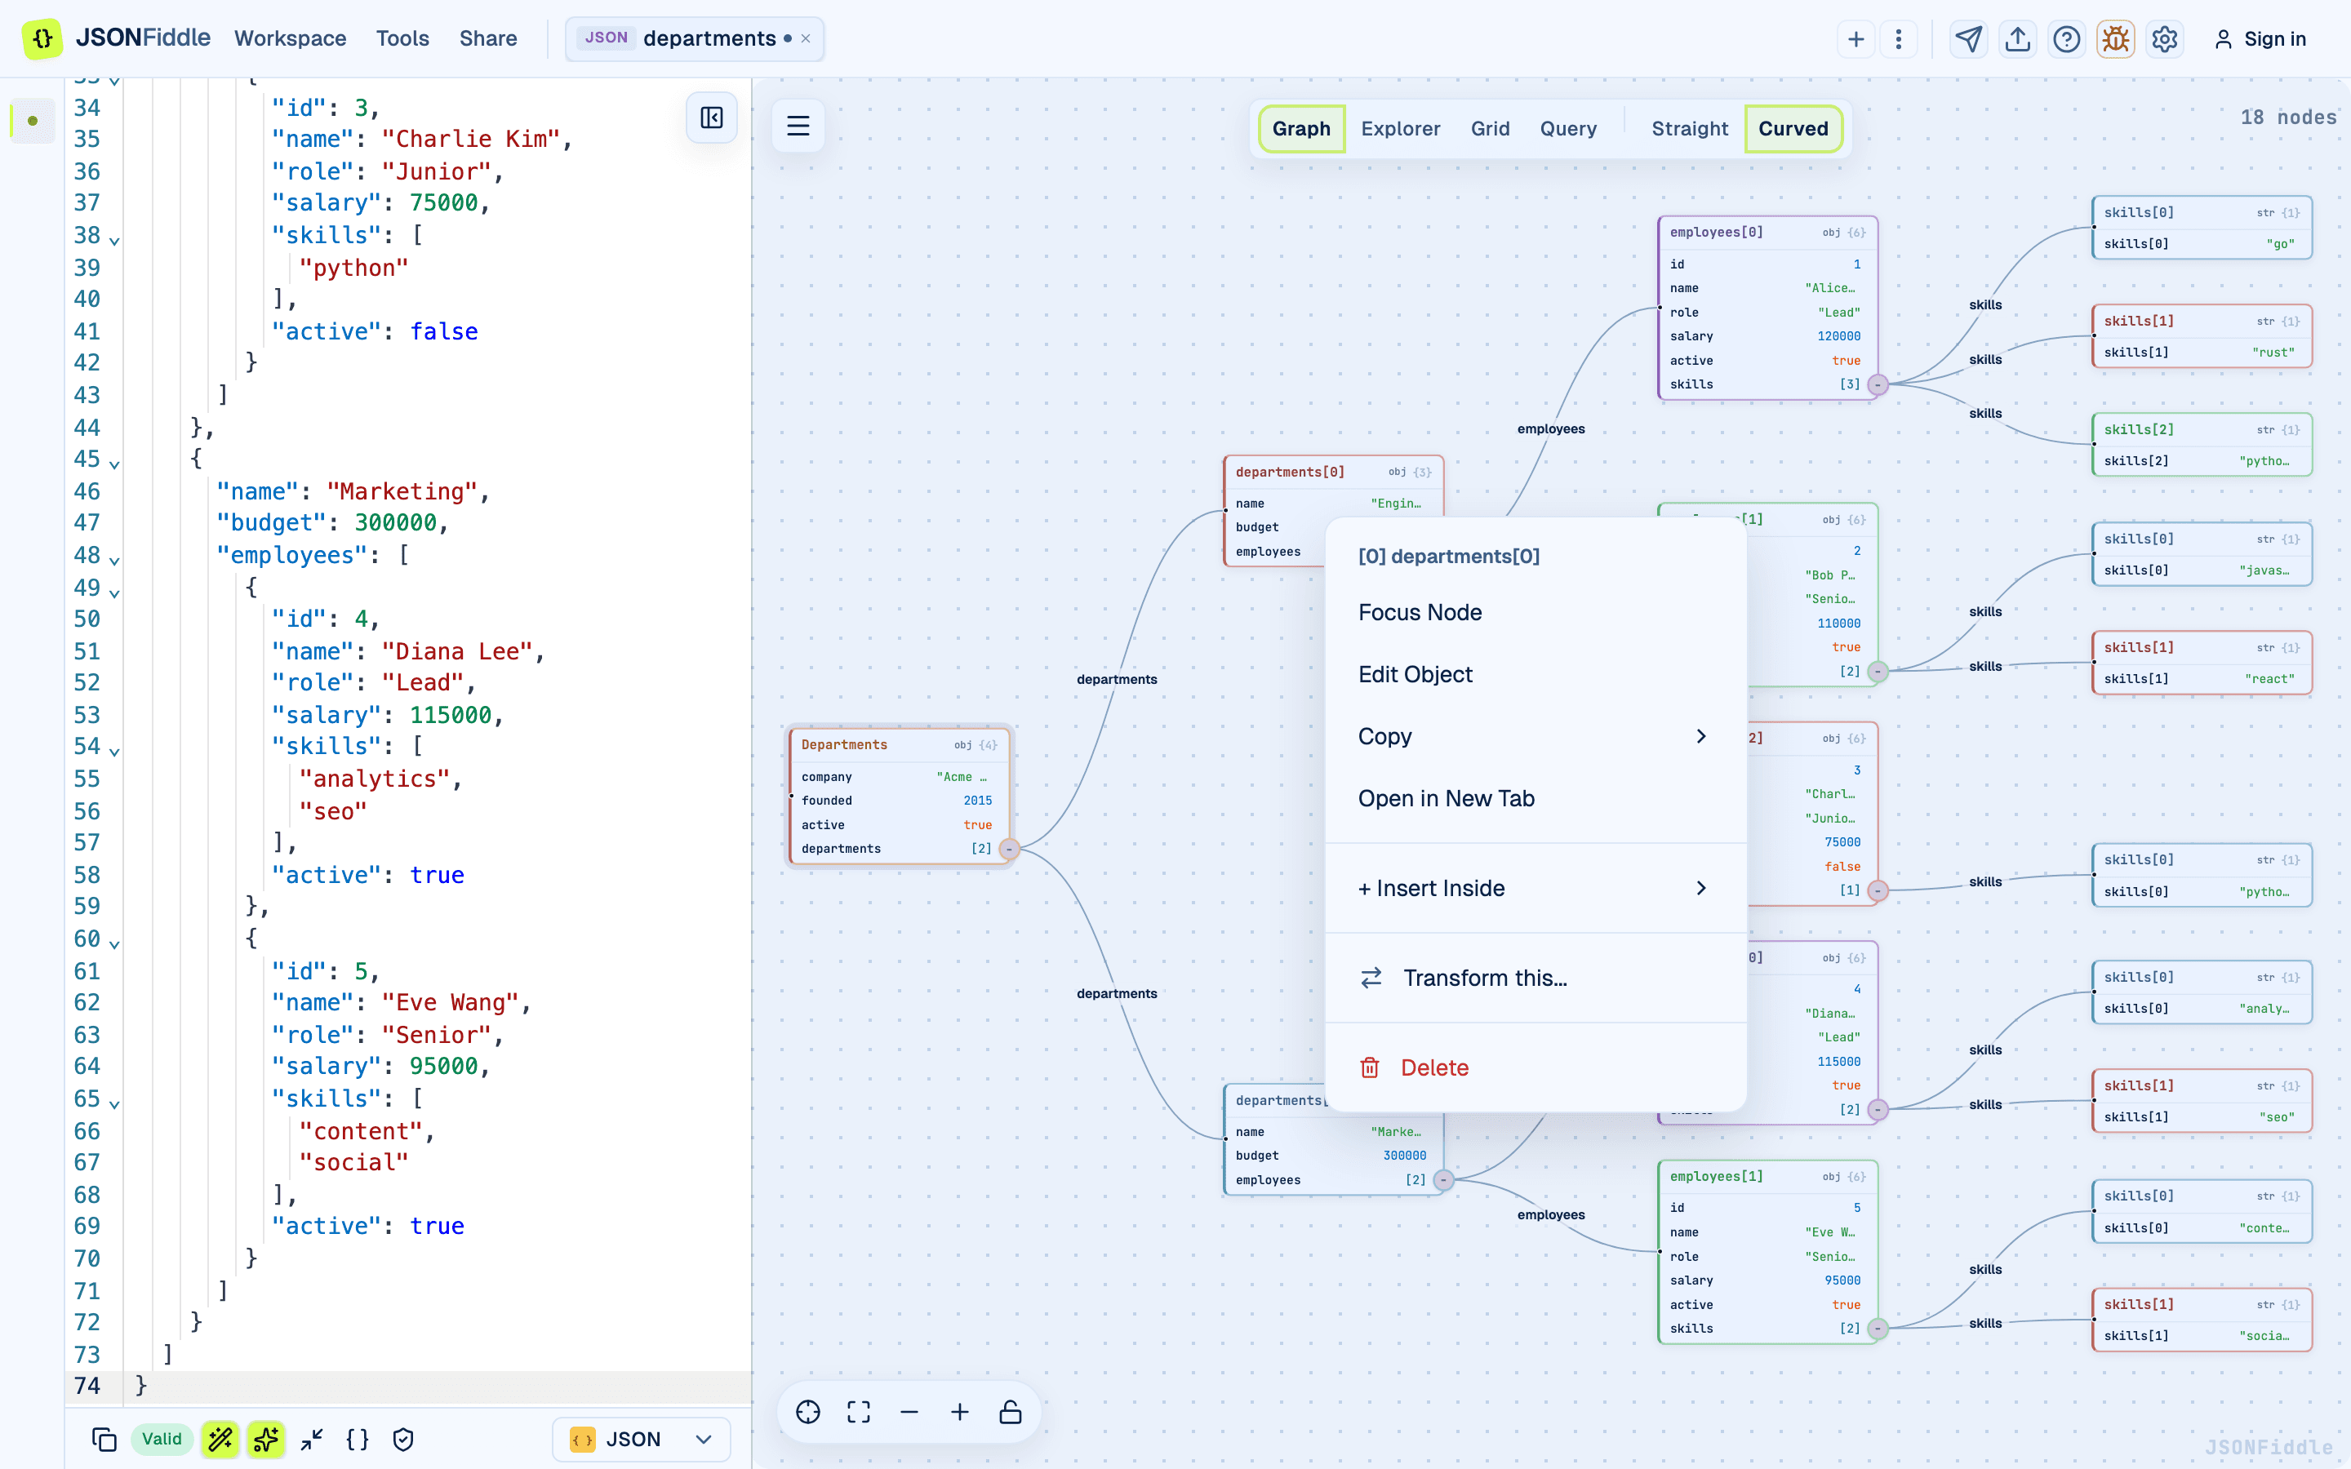Toggle the graph lock icon
The width and height of the screenshot is (2351, 1469).
(x=1011, y=1412)
